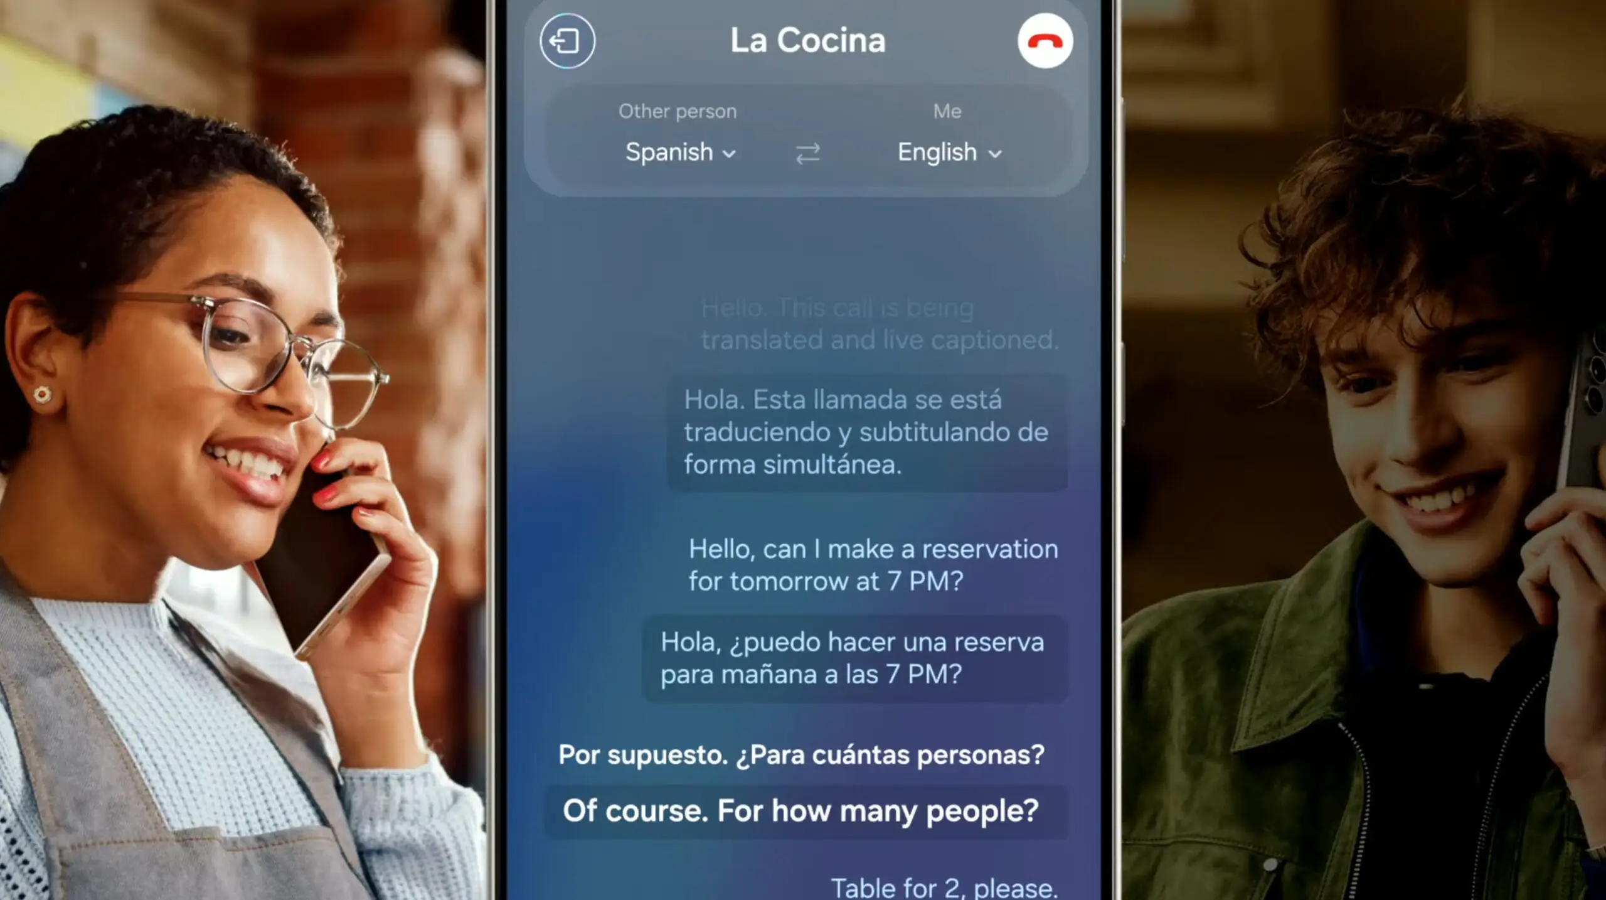Tap the English language selector button
Image resolution: width=1606 pixels, height=900 pixels.
tap(947, 151)
